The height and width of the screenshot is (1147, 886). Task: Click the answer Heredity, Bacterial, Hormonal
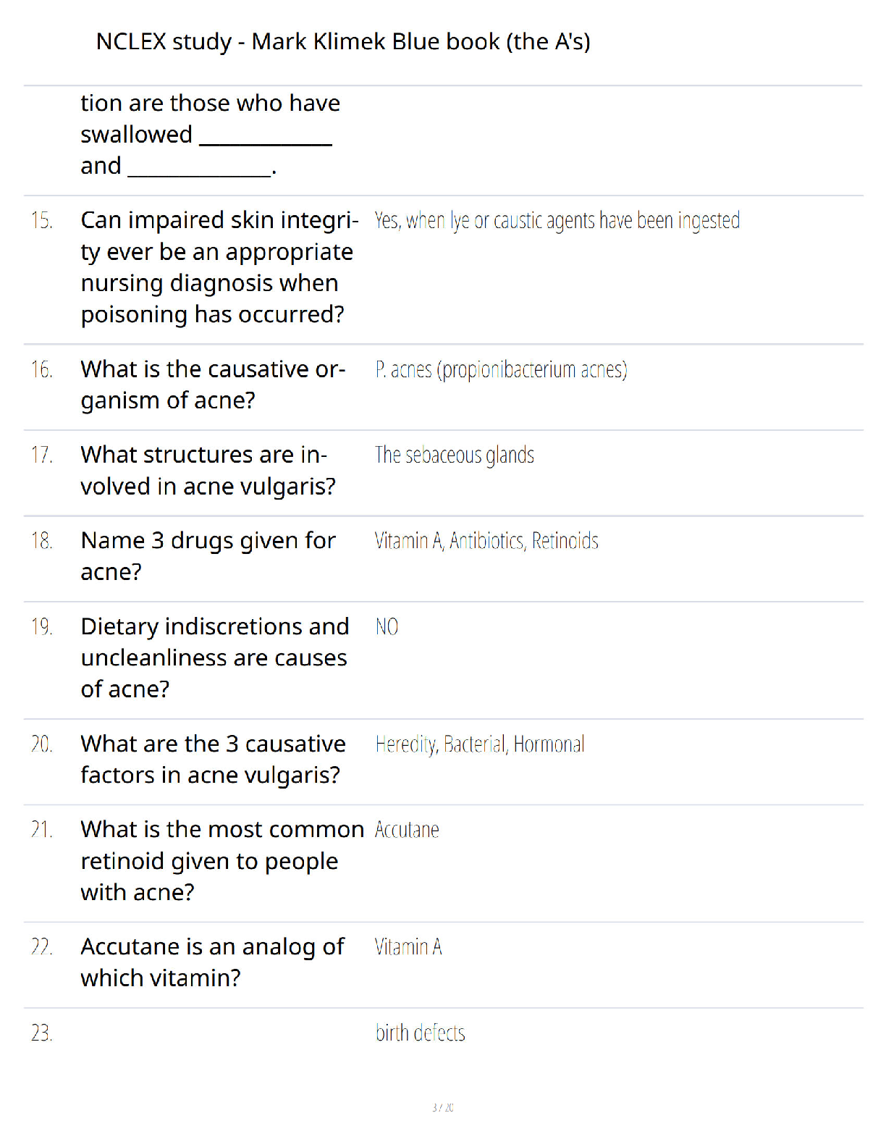tap(479, 744)
